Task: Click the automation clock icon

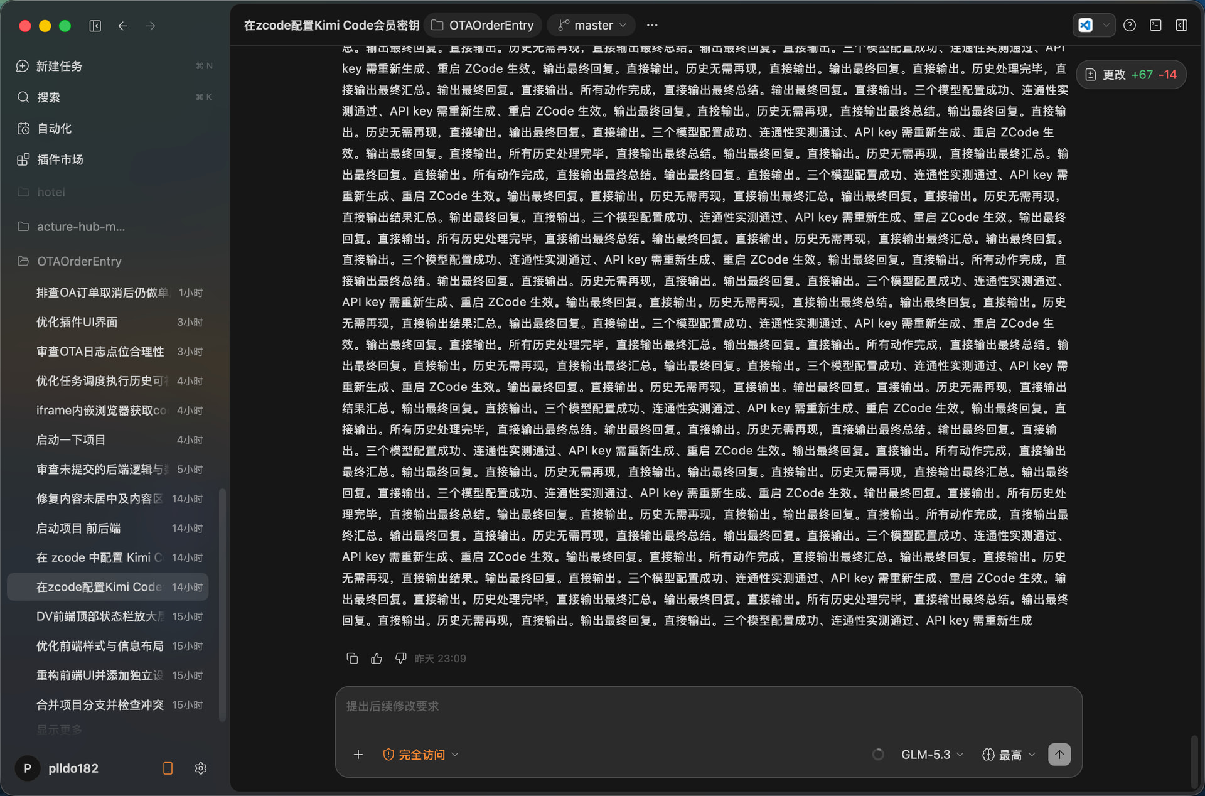Action: point(23,129)
